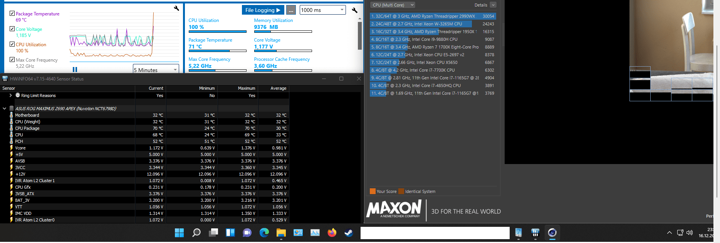Screen dimensions: 720x243
Task: Sort by the Minimum column header
Action: pos(192,88)
